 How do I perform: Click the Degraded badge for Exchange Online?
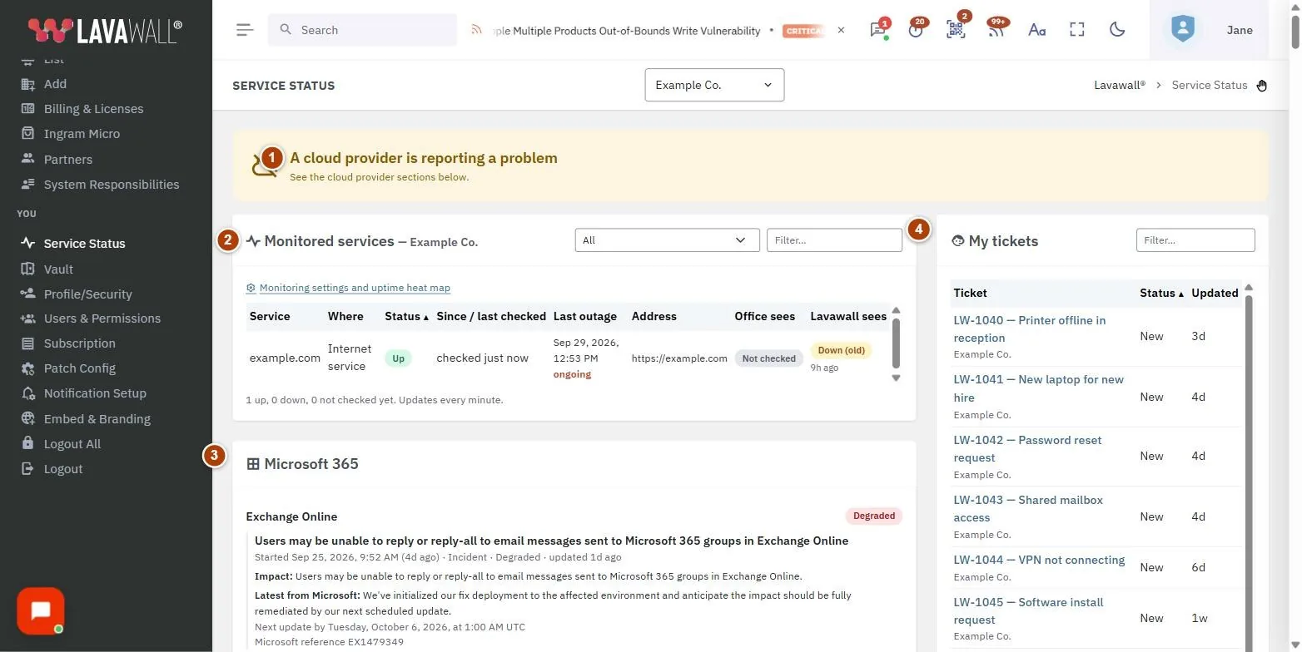point(874,516)
